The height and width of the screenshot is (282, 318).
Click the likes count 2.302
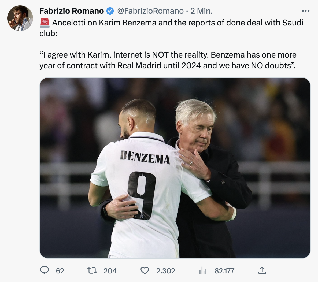[x=166, y=271]
